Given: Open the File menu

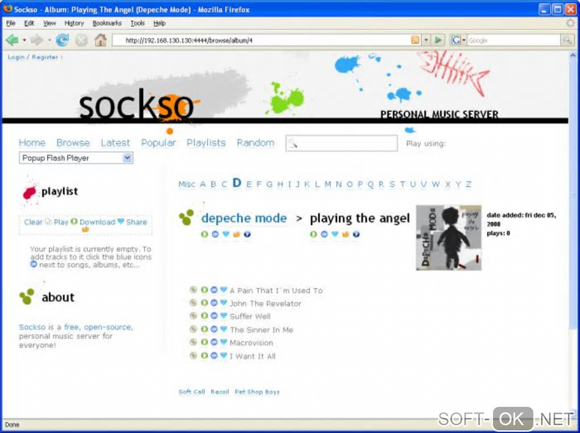Looking at the screenshot, I should tap(11, 23).
